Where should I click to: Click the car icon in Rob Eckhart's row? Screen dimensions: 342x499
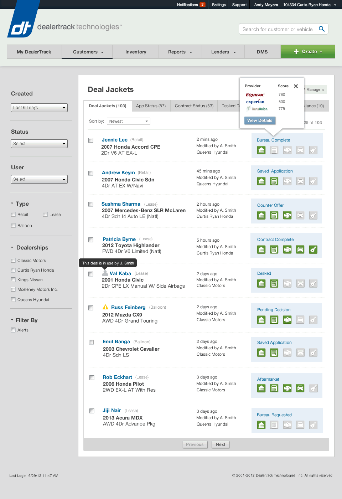pyautogui.click(x=300, y=388)
